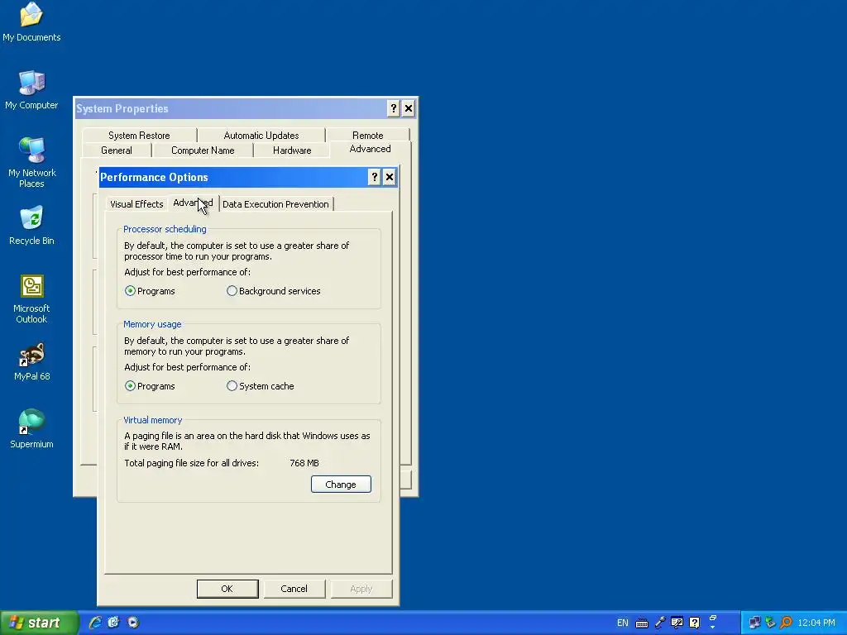847x635 pixels.
Task: Open System Restore tab in System Properties
Action: point(139,136)
